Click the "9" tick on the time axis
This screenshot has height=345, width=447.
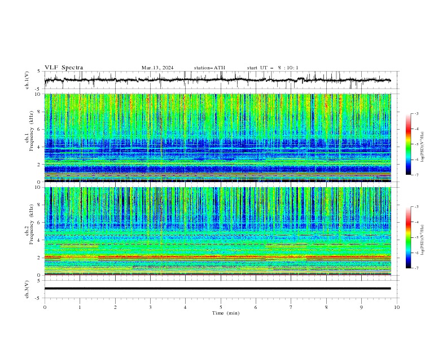tap(361, 307)
